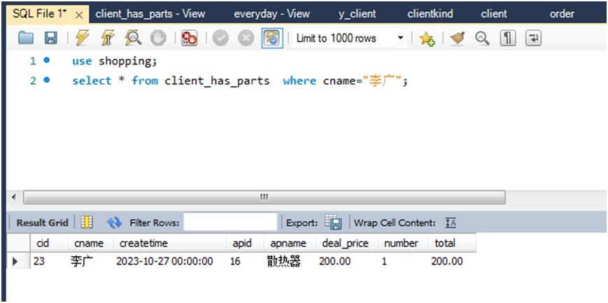
Task: Sort by the createtime column header
Action: point(169,244)
